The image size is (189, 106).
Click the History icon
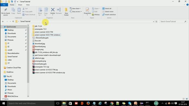coord(93,15)
